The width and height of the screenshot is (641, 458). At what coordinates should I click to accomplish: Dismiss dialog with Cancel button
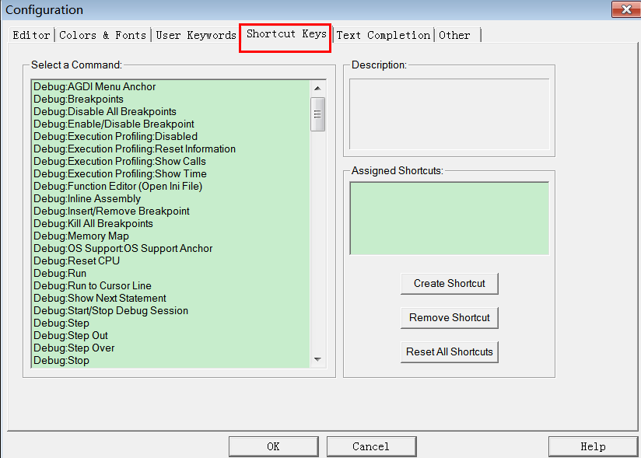click(x=371, y=446)
